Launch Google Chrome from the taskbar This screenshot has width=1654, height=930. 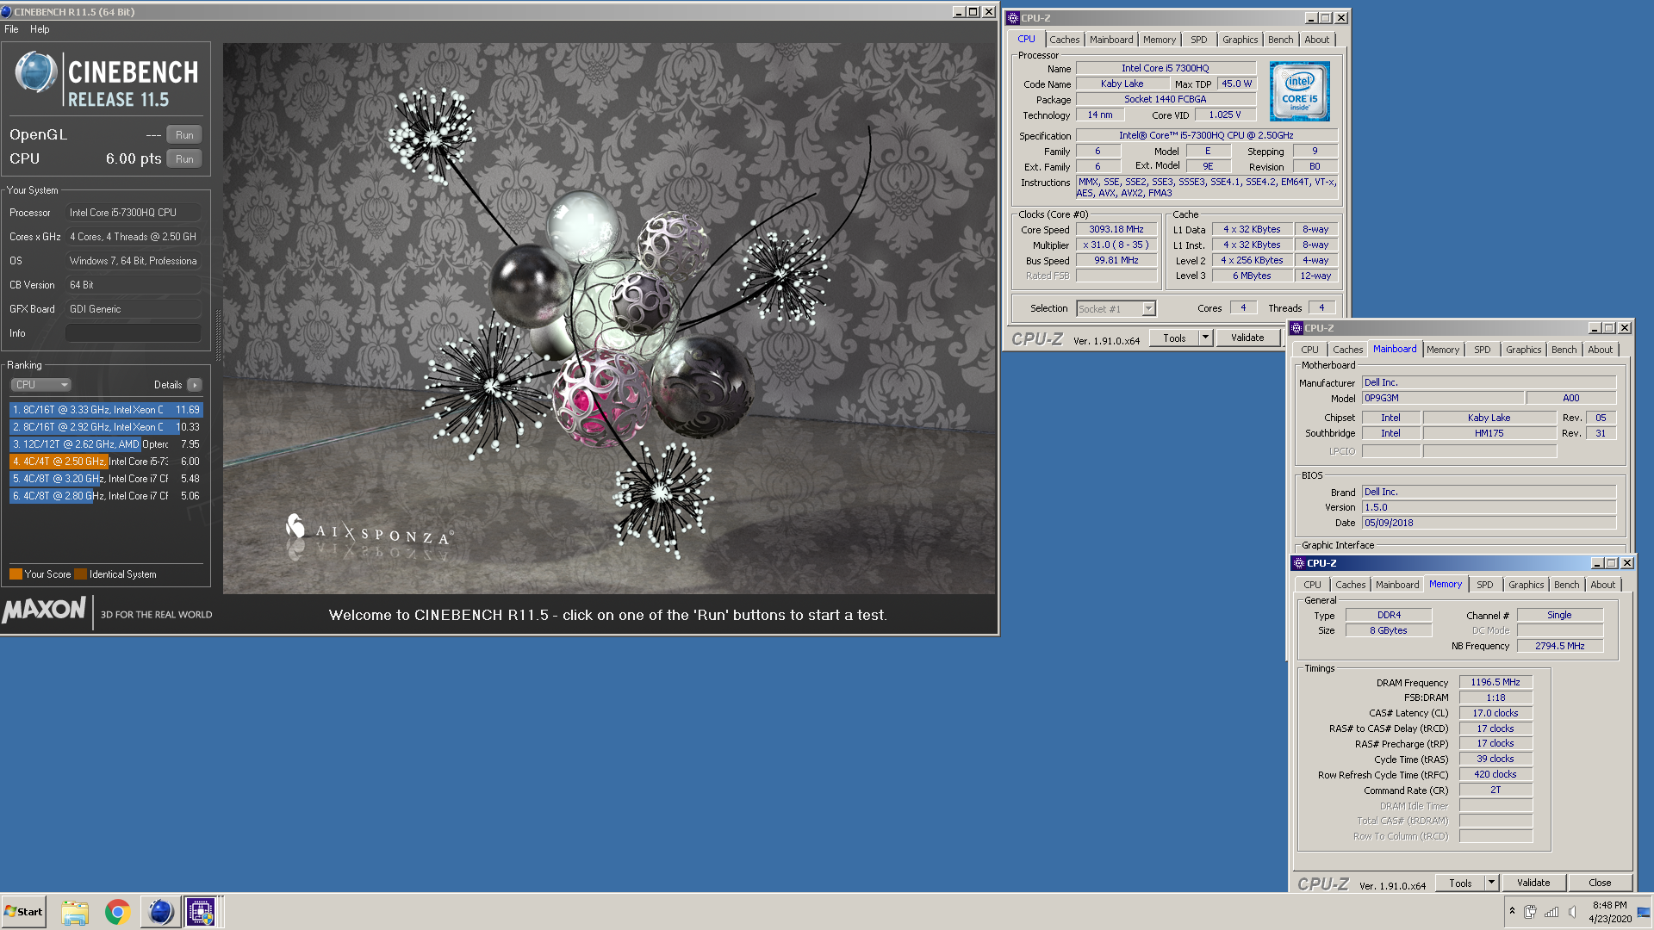point(117,912)
